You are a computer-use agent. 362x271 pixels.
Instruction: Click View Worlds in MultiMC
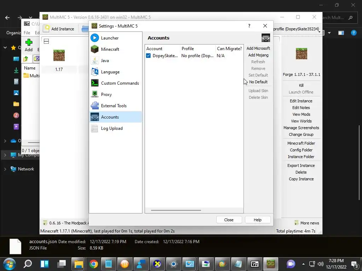[301, 121]
